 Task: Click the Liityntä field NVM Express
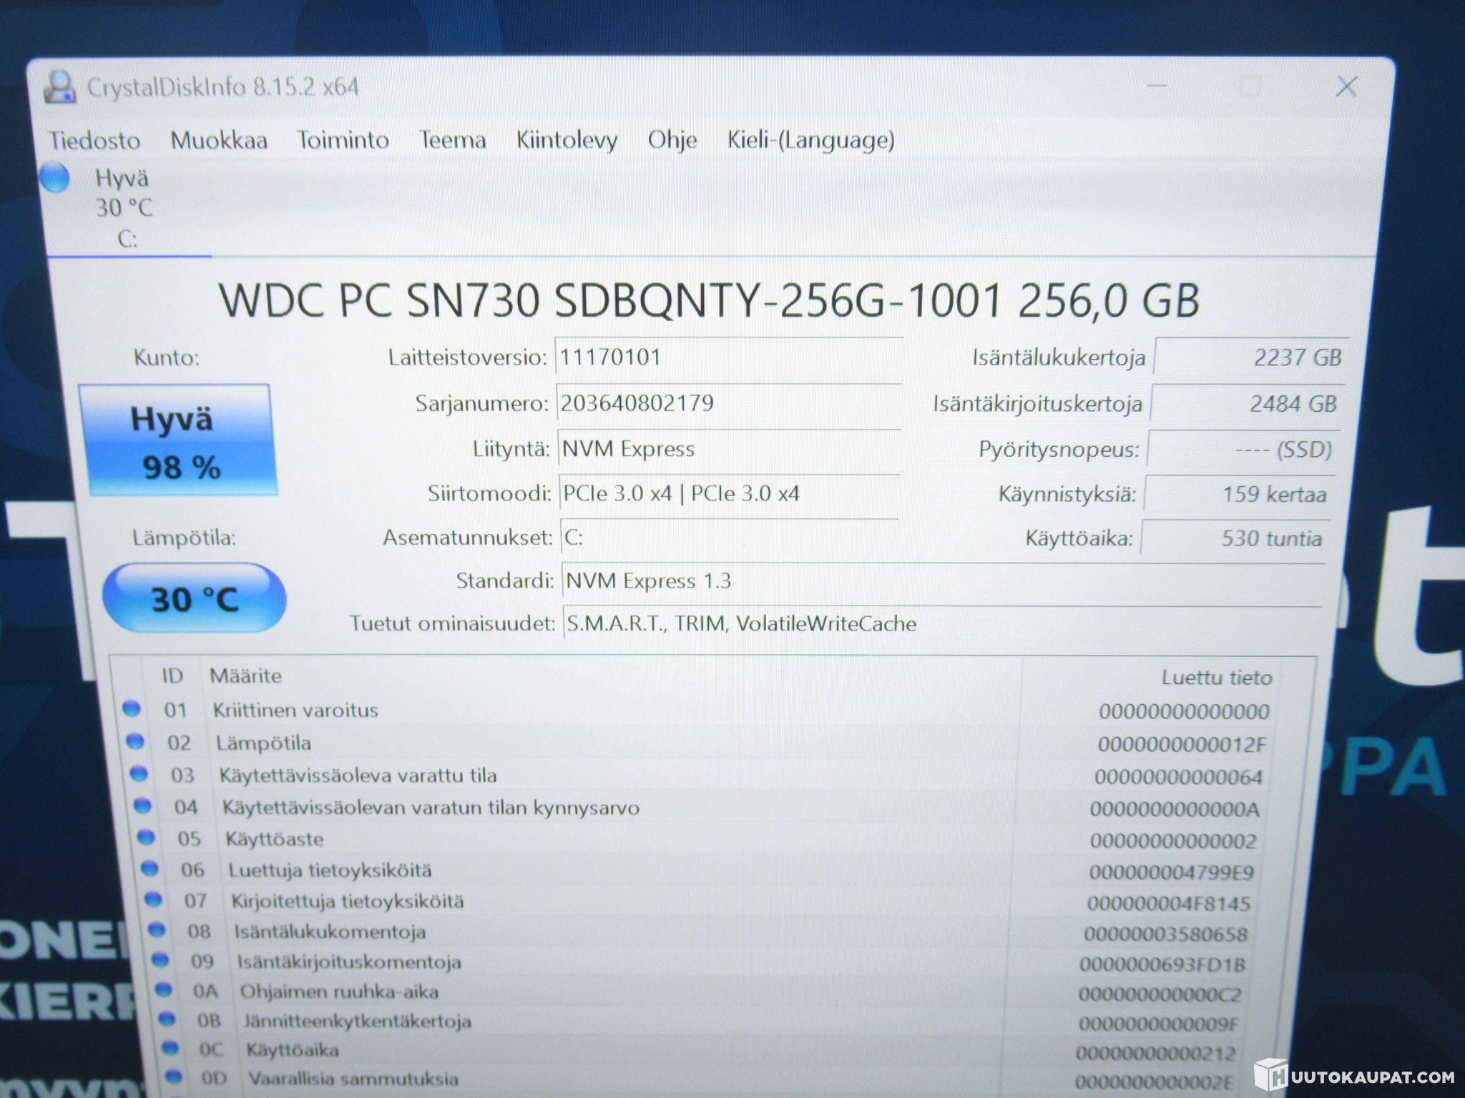tap(728, 448)
